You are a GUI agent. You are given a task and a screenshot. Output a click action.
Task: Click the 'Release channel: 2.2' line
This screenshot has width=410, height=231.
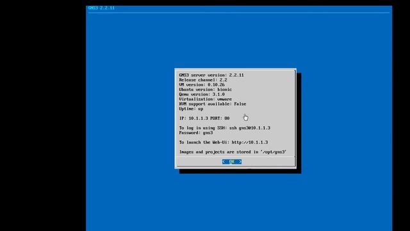pyautogui.click(x=203, y=80)
